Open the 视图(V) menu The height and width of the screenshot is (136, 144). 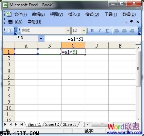tap(56, 14)
